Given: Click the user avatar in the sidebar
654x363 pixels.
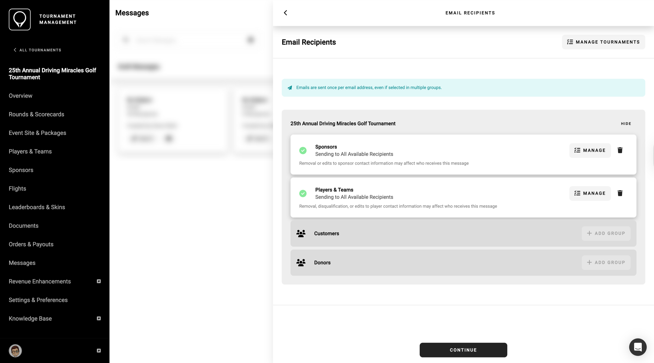Looking at the screenshot, I should tap(15, 350).
